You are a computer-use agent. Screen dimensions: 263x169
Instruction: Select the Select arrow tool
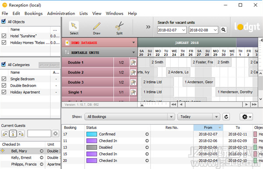pos(74,28)
